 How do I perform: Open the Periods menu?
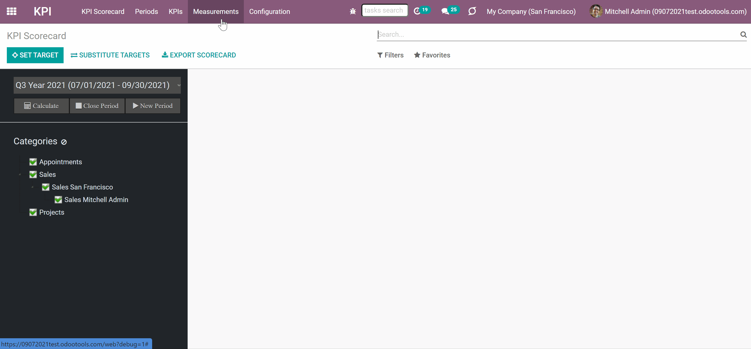tap(146, 12)
